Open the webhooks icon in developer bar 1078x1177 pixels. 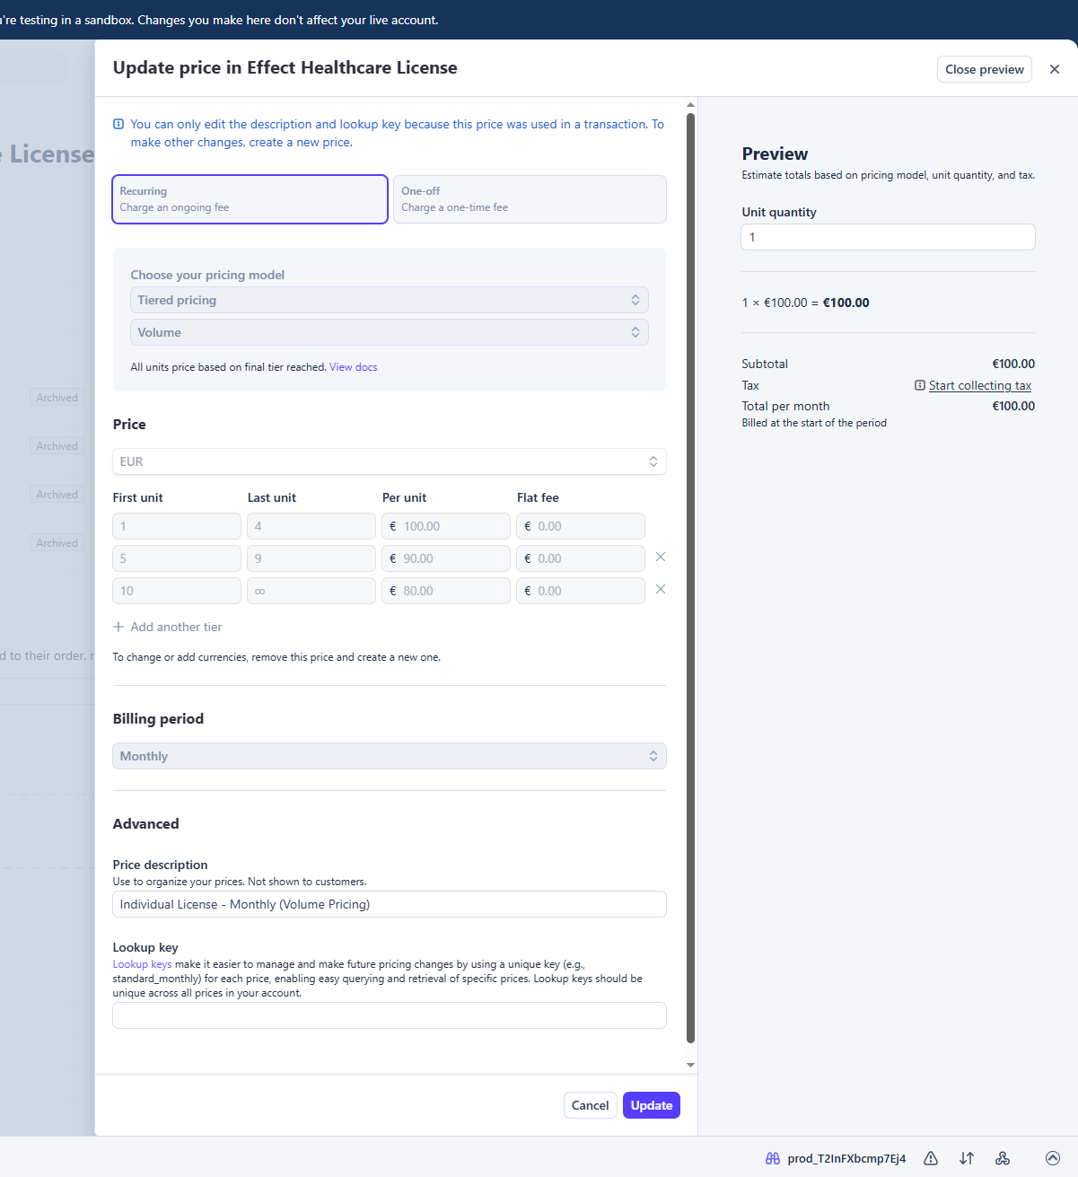coord(1003,1158)
